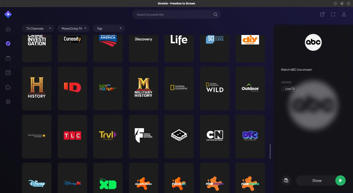Click the ABC logo in details panel
This screenshot has width=353, height=193.
313,42
